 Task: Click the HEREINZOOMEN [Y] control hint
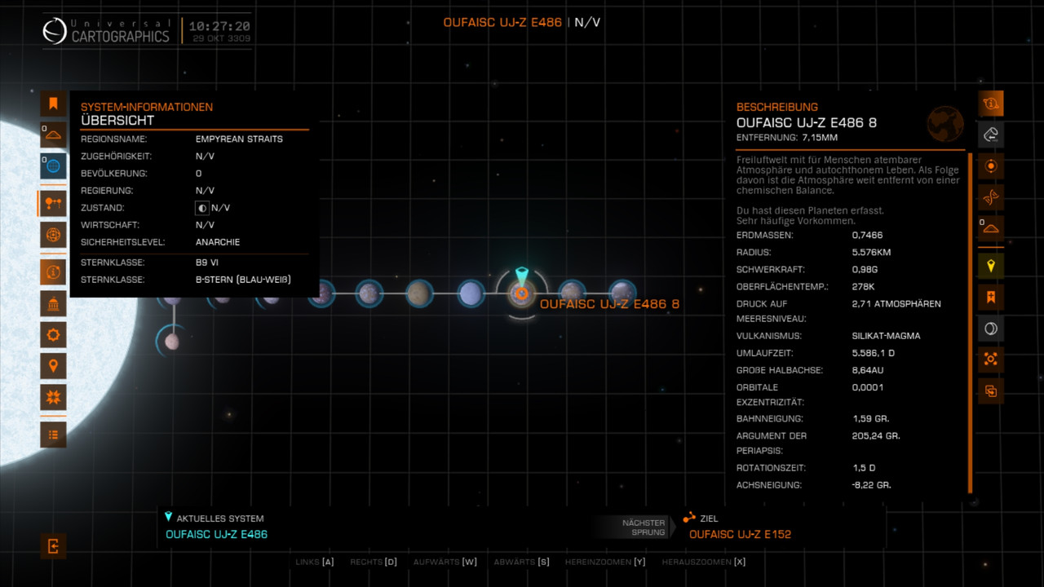(605, 562)
